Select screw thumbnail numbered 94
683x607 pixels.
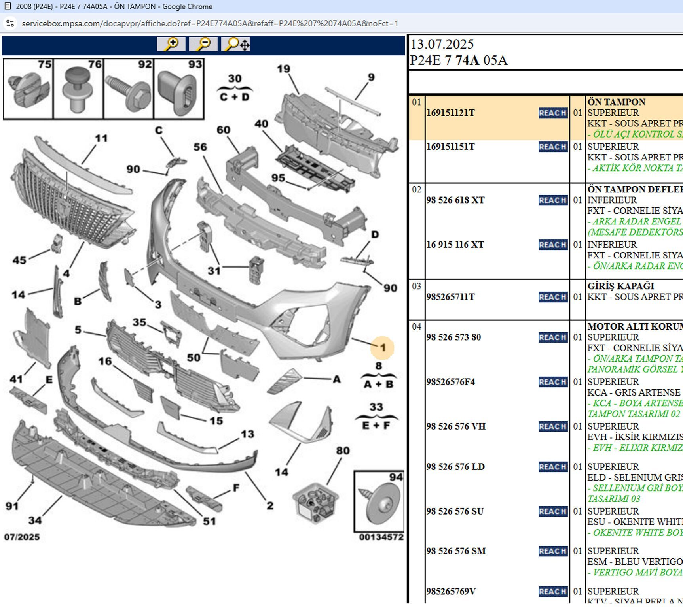(x=379, y=501)
